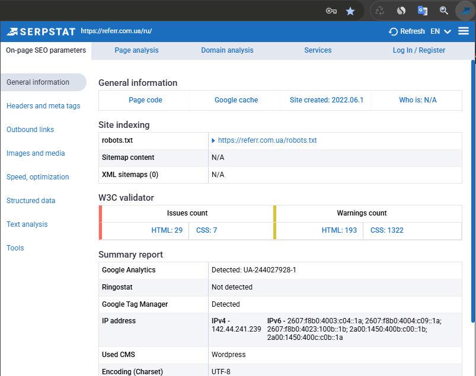Click the Who is: N/A link
Image resolution: width=476 pixels, height=376 pixels.
(418, 100)
